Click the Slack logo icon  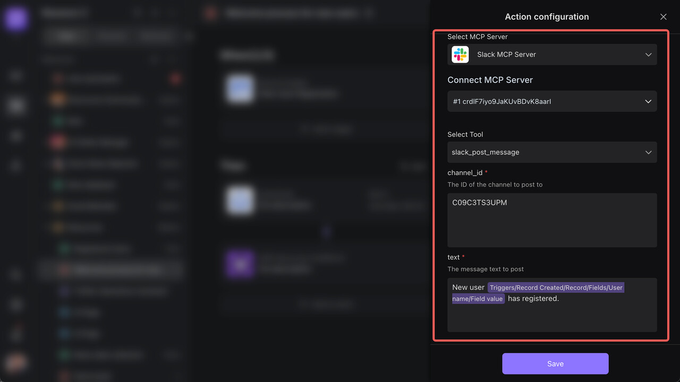point(460,55)
